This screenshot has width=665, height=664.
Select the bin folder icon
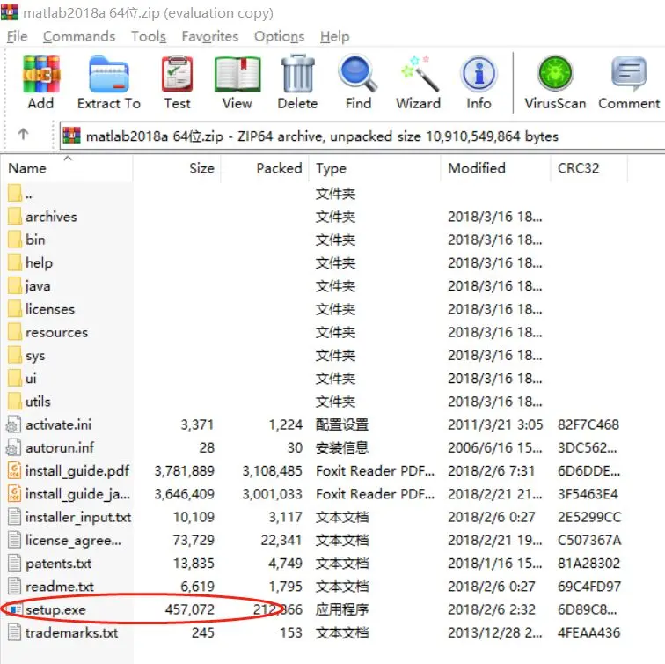[x=14, y=240]
